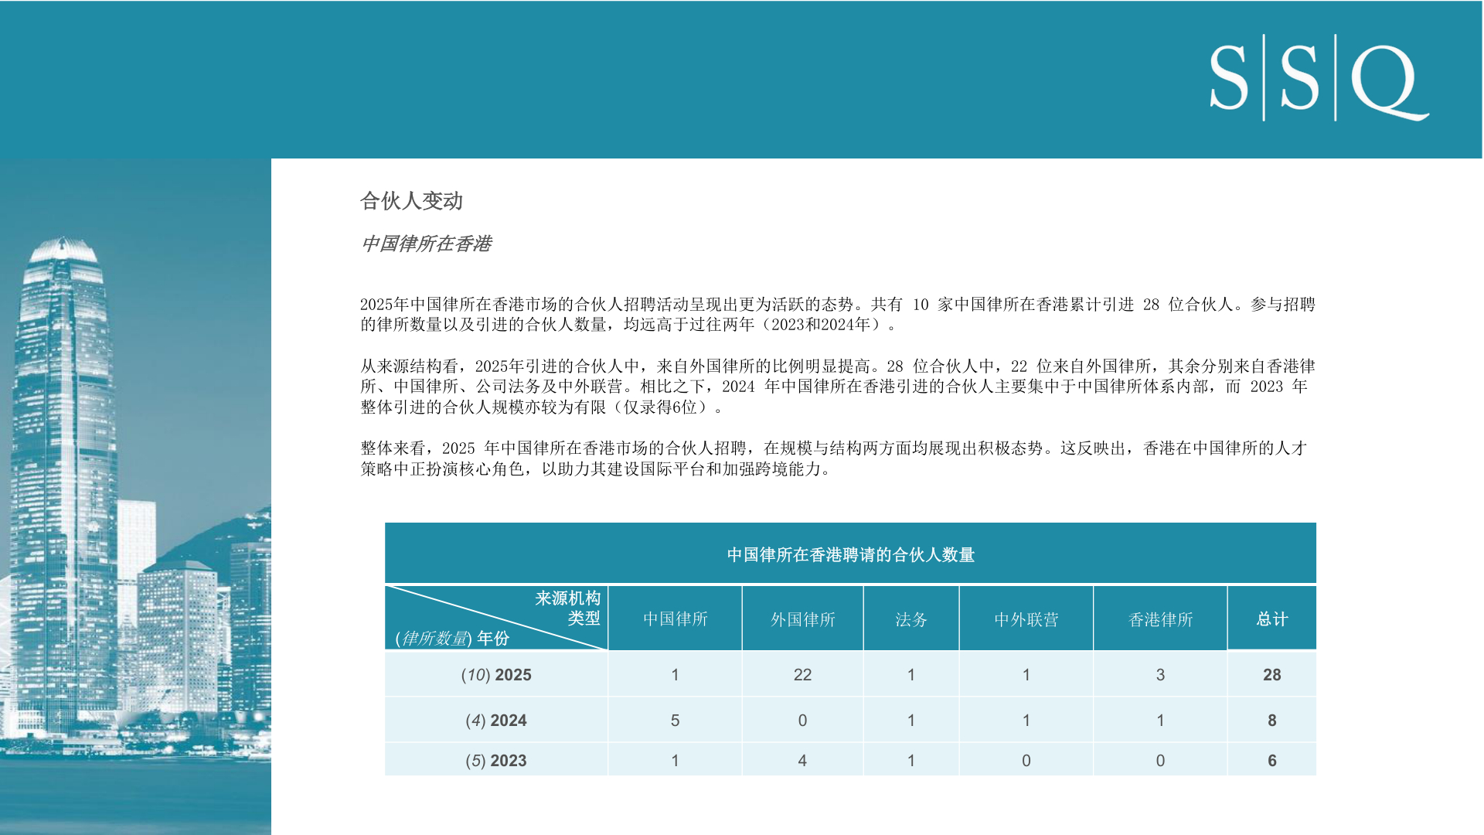
Task: Select the 合伙人变动 heading
Action: [x=411, y=201]
